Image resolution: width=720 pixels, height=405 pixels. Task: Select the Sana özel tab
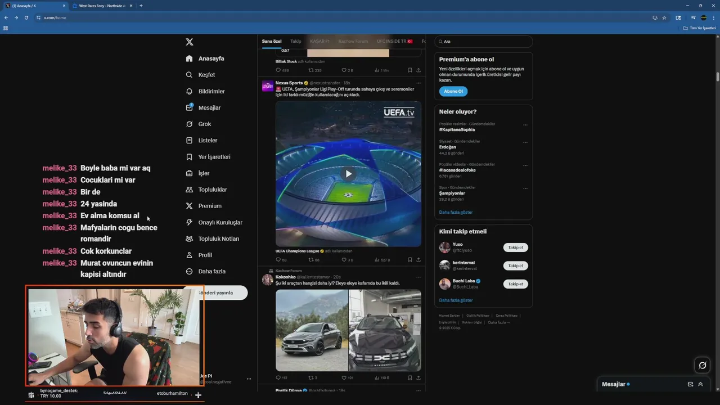(x=272, y=41)
